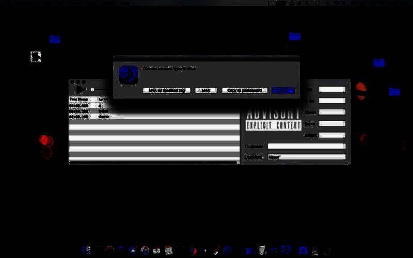
Task: Click the second small field in the tag panel
Action: 332,101
